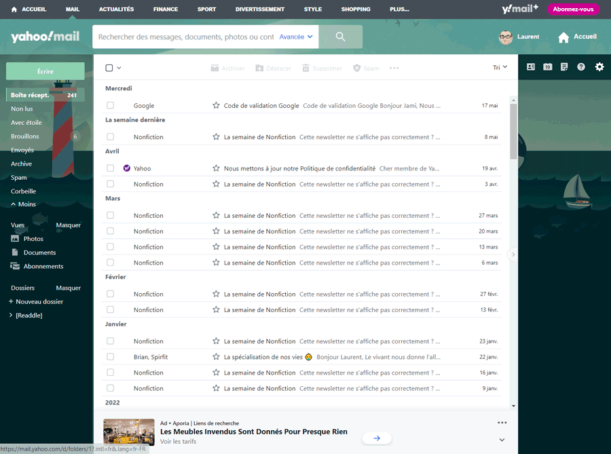Viewport: 611px width, 454px height.
Task: Check the Yahoo email checkbox
Action: pos(110,168)
